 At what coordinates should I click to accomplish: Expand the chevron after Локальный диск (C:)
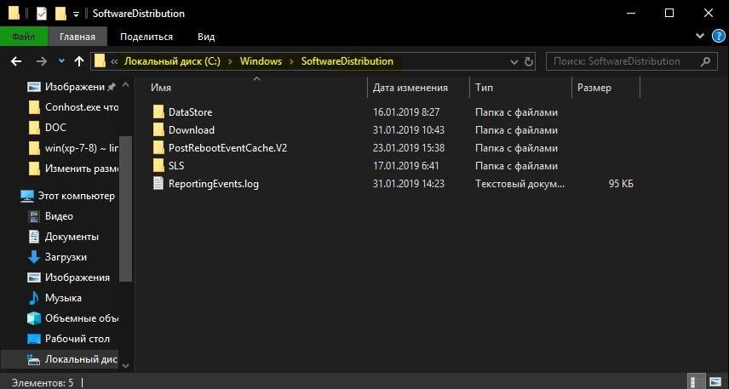pos(230,61)
